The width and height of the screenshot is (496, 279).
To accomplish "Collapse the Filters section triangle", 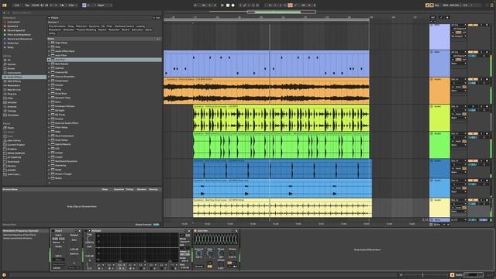I will pyautogui.click(x=49, y=18).
